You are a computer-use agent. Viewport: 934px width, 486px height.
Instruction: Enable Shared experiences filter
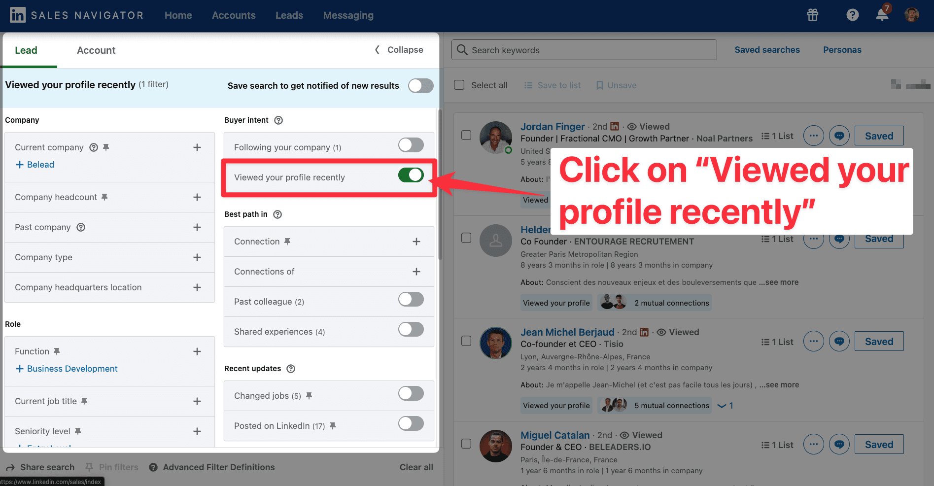[411, 329]
